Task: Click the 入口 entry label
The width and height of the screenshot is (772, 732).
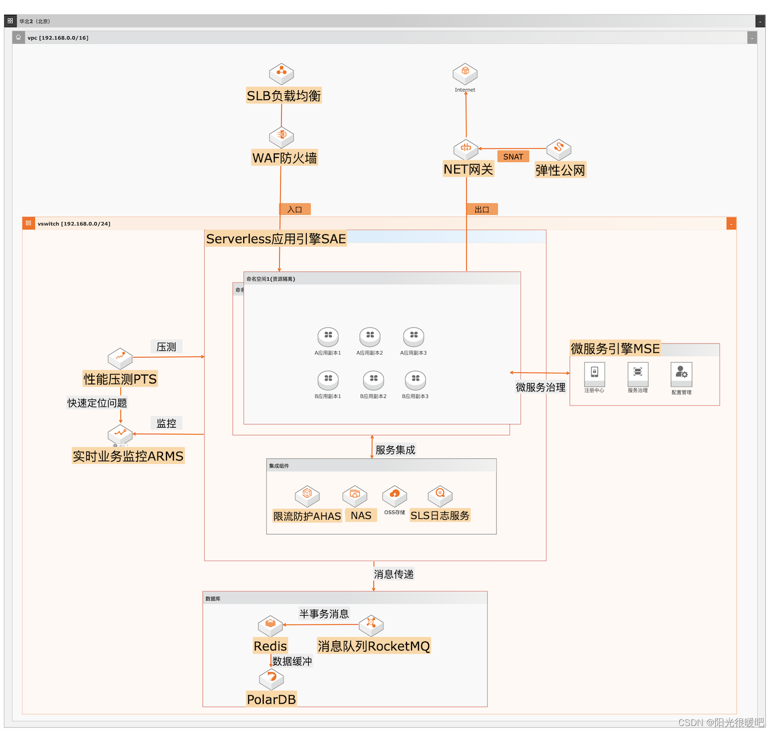Action: click(295, 209)
